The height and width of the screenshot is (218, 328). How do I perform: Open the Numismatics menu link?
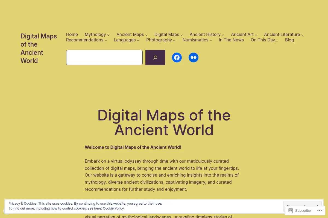[x=195, y=40]
